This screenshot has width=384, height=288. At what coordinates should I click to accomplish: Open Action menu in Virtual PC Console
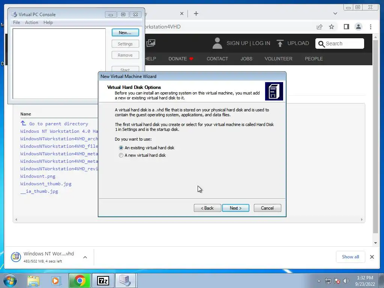coord(31,22)
